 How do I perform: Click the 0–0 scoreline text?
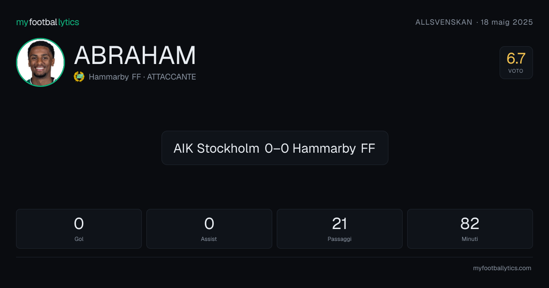click(x=276, y=148)
